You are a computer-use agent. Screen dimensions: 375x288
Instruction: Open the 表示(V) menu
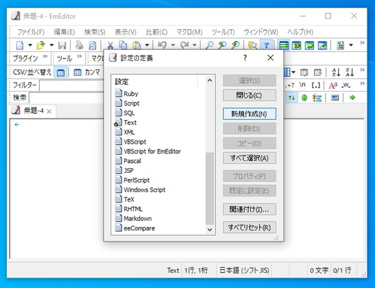tap(126, 32)
